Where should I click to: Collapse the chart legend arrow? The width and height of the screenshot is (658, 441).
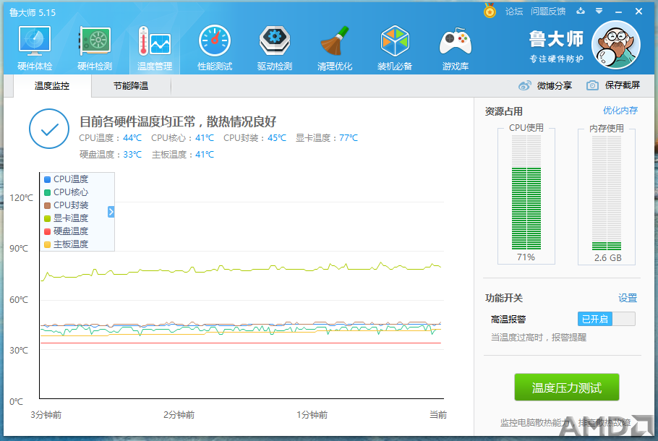(x=111, y=212)
